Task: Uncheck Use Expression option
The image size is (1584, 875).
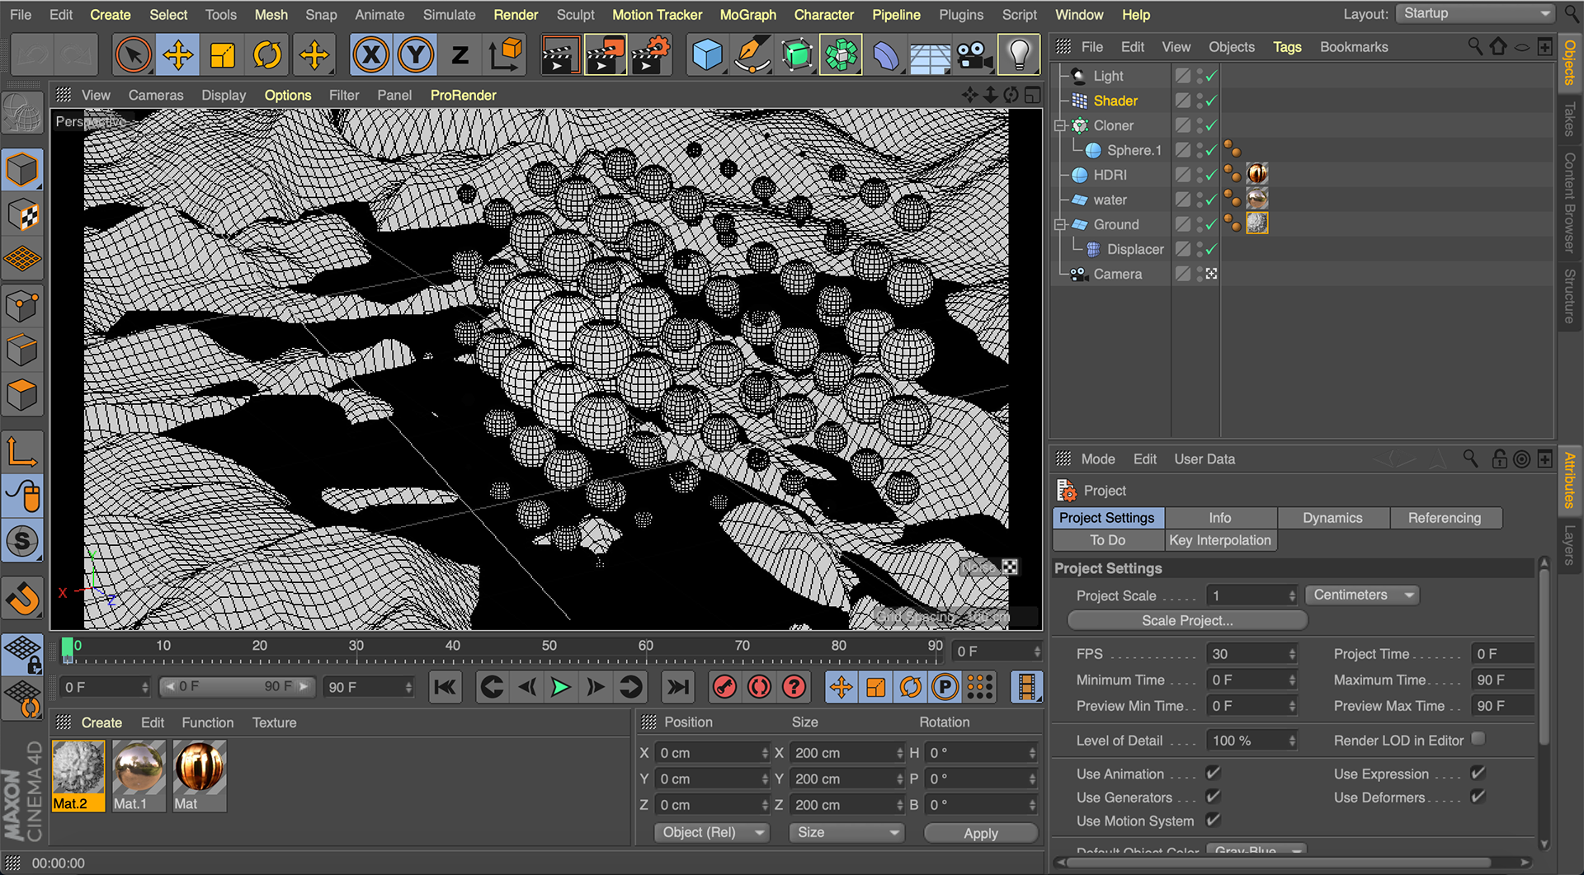Action: [x=1478, y=774]
